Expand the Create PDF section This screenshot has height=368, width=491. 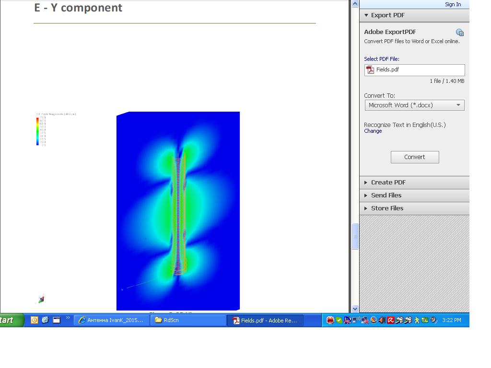(414, 182)
